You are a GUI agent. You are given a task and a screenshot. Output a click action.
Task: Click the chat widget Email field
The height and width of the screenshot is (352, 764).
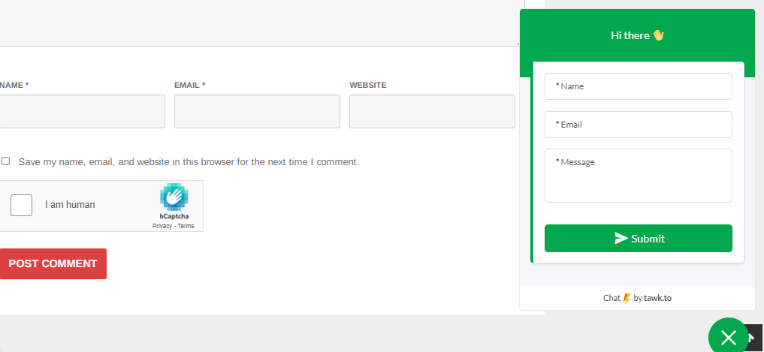[x=638, y=125]
